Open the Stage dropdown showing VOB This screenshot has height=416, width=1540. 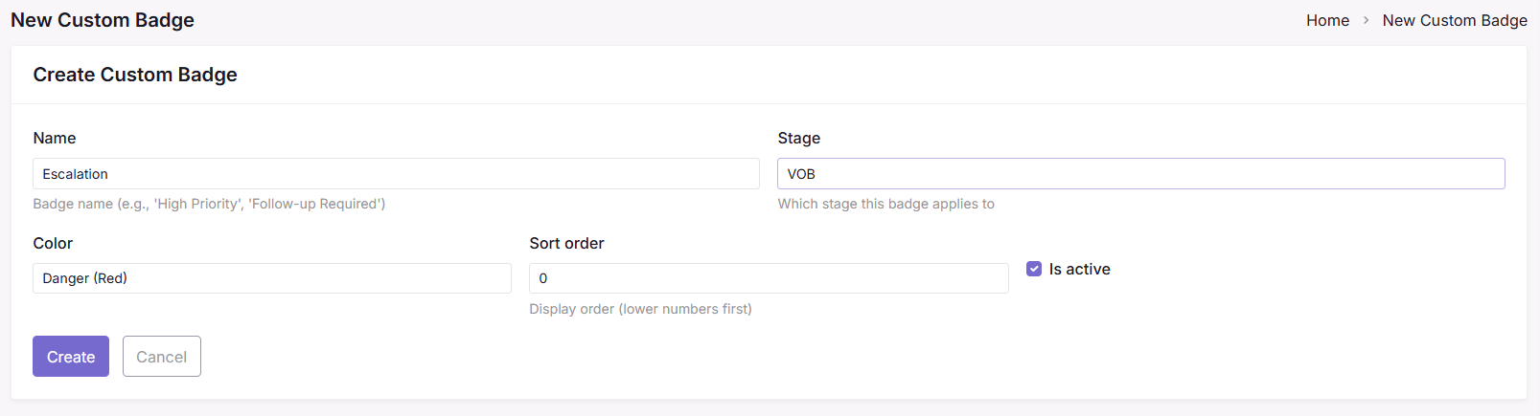pyautogui.click(x=1140, y=174)
